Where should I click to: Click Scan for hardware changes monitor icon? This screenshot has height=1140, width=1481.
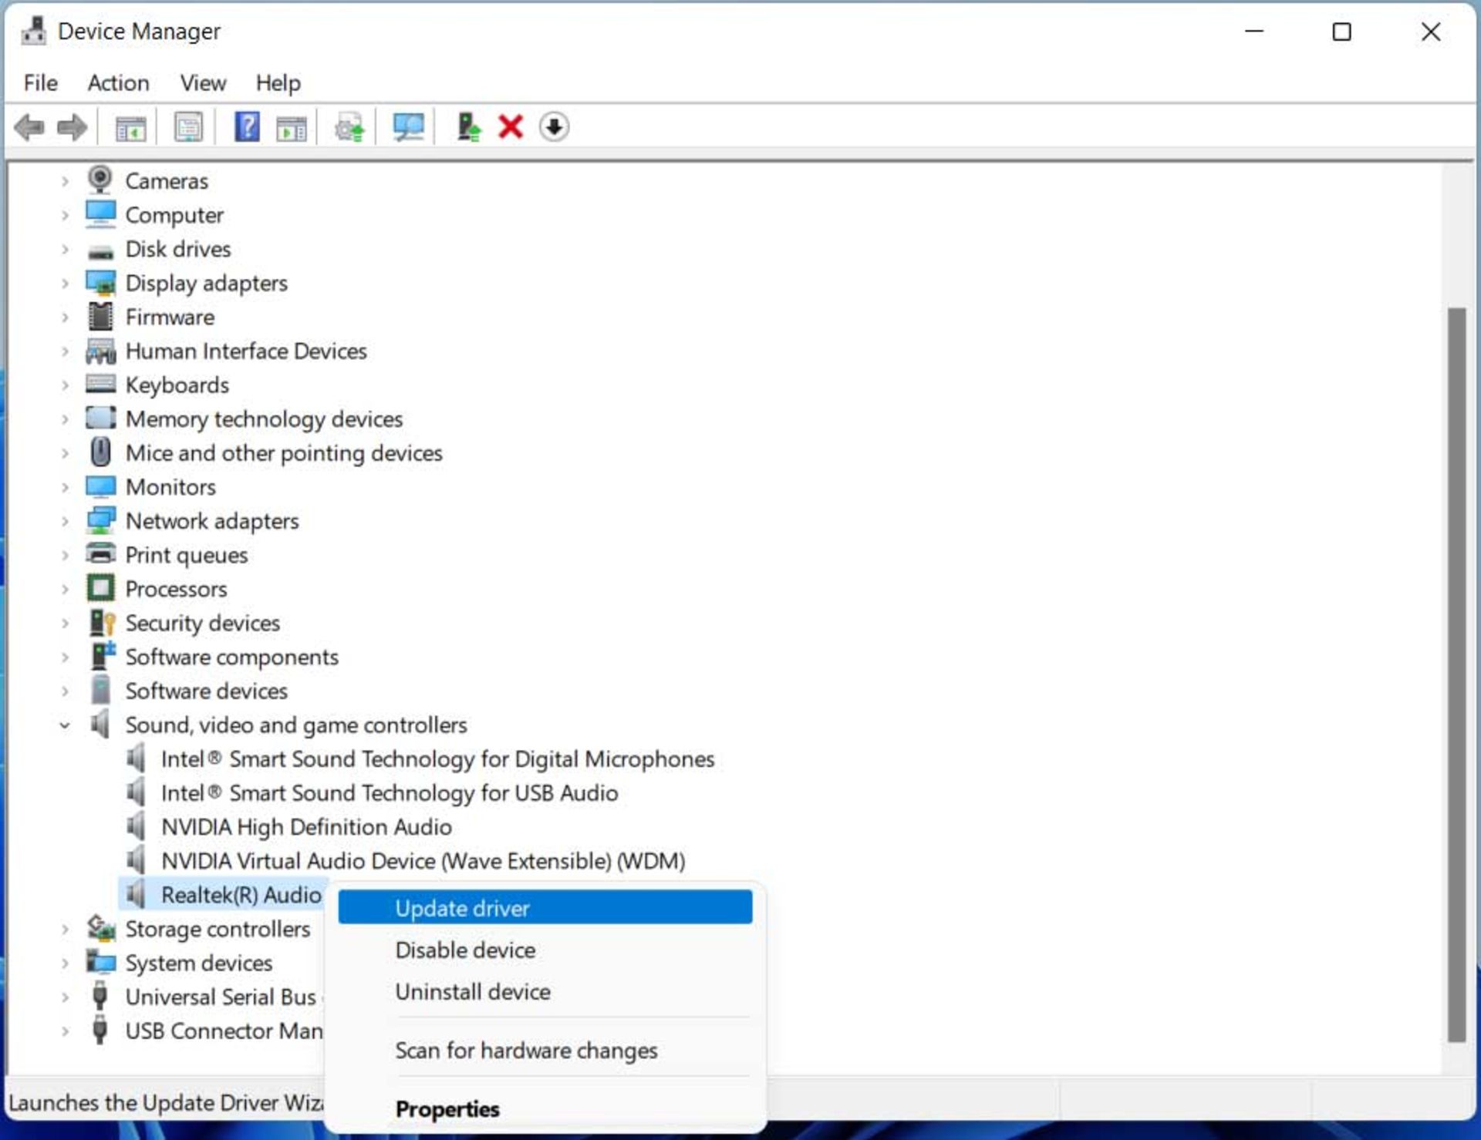tap(408, 127)
